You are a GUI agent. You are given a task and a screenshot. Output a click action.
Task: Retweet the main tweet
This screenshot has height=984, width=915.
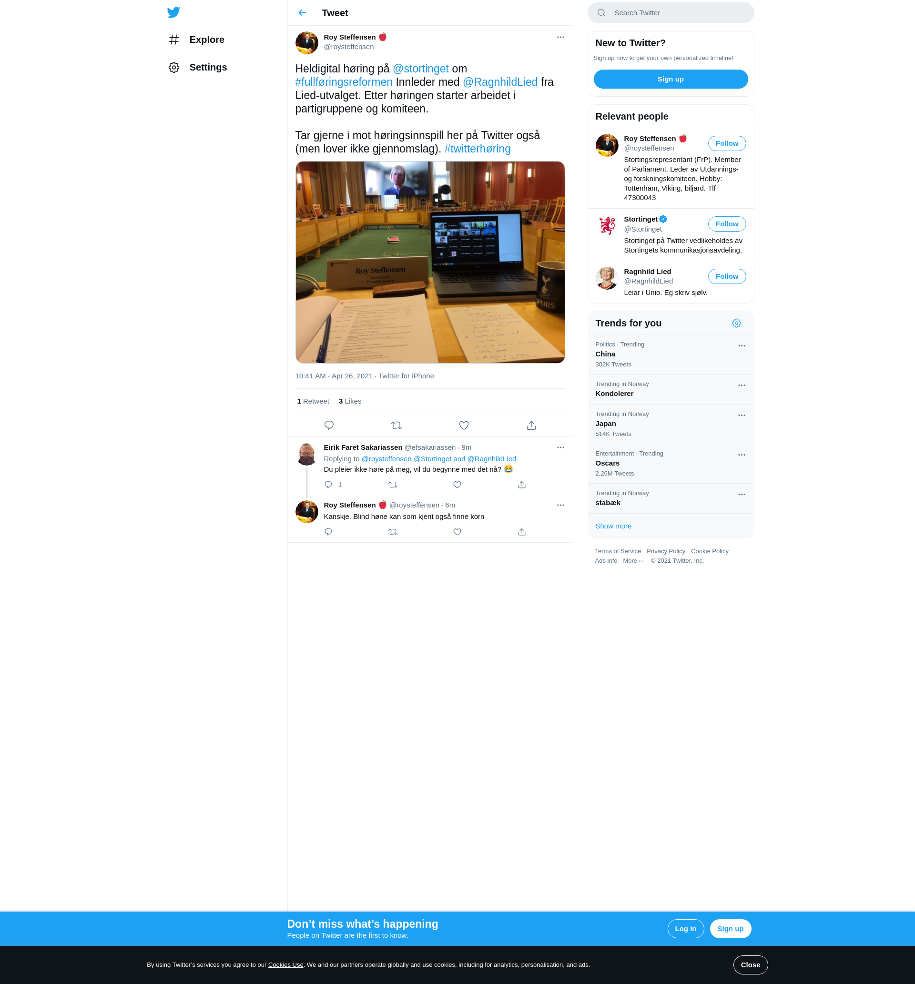pos(396,425)
